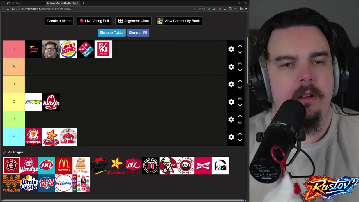Move the F tier row up
Viewport: 359px width, 202px height.
pyautogui.click(x=240, y=134)
